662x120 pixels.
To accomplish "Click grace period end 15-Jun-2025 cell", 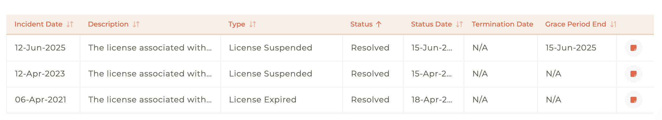I will pyautogui.click(x=571, y=48).
